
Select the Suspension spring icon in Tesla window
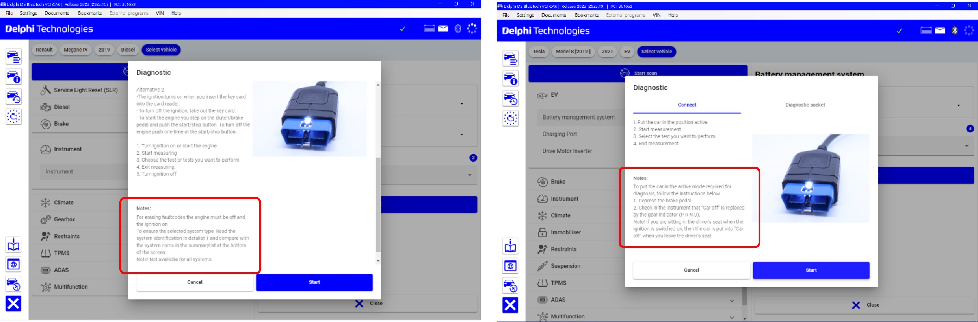coord(543,266)
